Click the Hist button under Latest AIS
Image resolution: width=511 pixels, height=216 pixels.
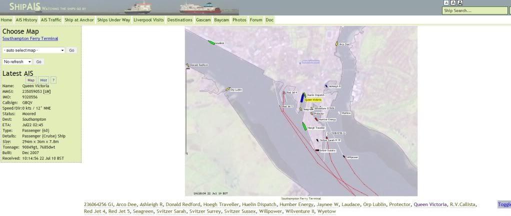tap(43, 80)
